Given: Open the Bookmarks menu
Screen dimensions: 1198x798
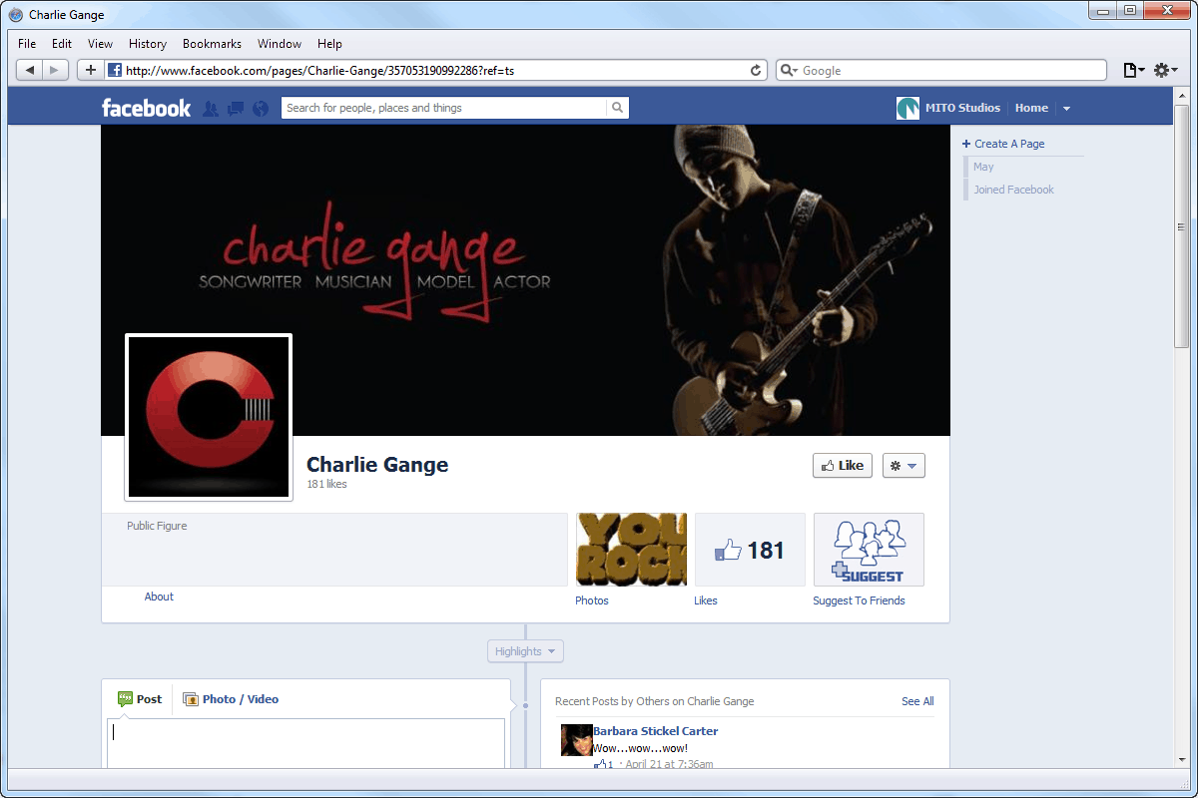Looking at the screenshot, I should tap(212, 44).
